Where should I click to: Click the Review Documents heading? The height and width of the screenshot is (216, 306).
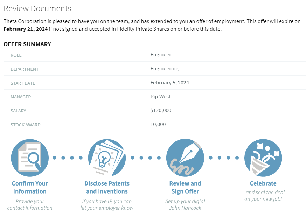coord(37,9)
